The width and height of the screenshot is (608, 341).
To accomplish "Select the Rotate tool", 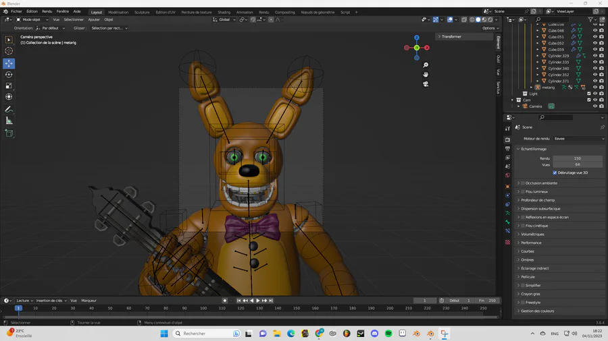I will coord(9,74).
